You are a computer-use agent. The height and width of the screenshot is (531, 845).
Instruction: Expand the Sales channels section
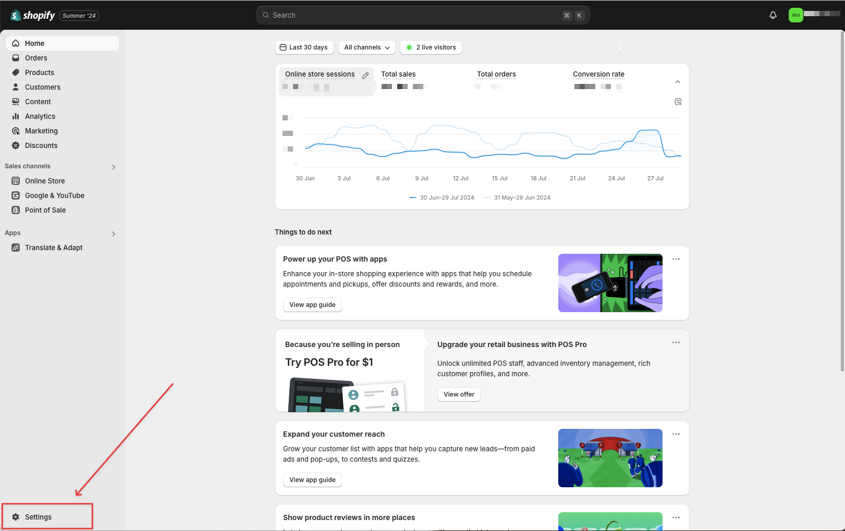[x=114, y=167]
